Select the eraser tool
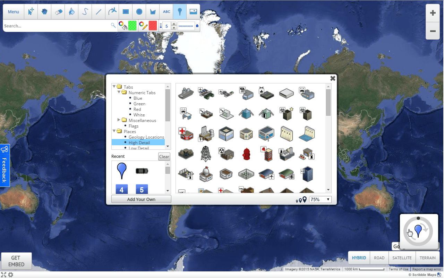Image resolution: width=444 pixels, height=278 pixels. tap(58, 11)
